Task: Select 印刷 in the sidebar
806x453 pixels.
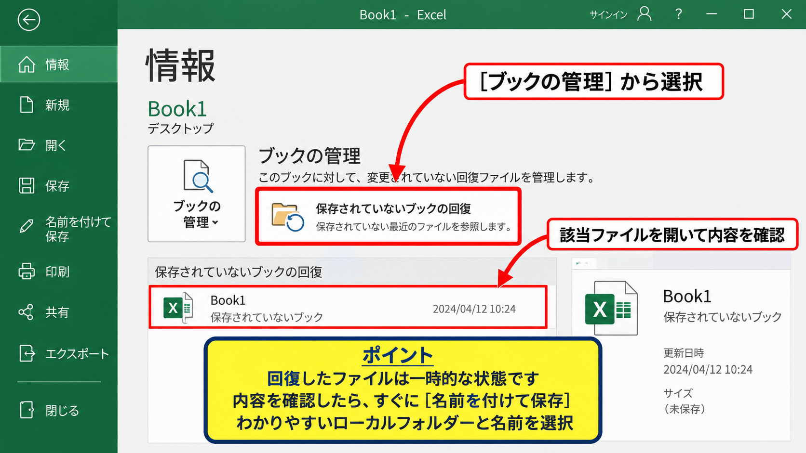Action: (58, 272)
